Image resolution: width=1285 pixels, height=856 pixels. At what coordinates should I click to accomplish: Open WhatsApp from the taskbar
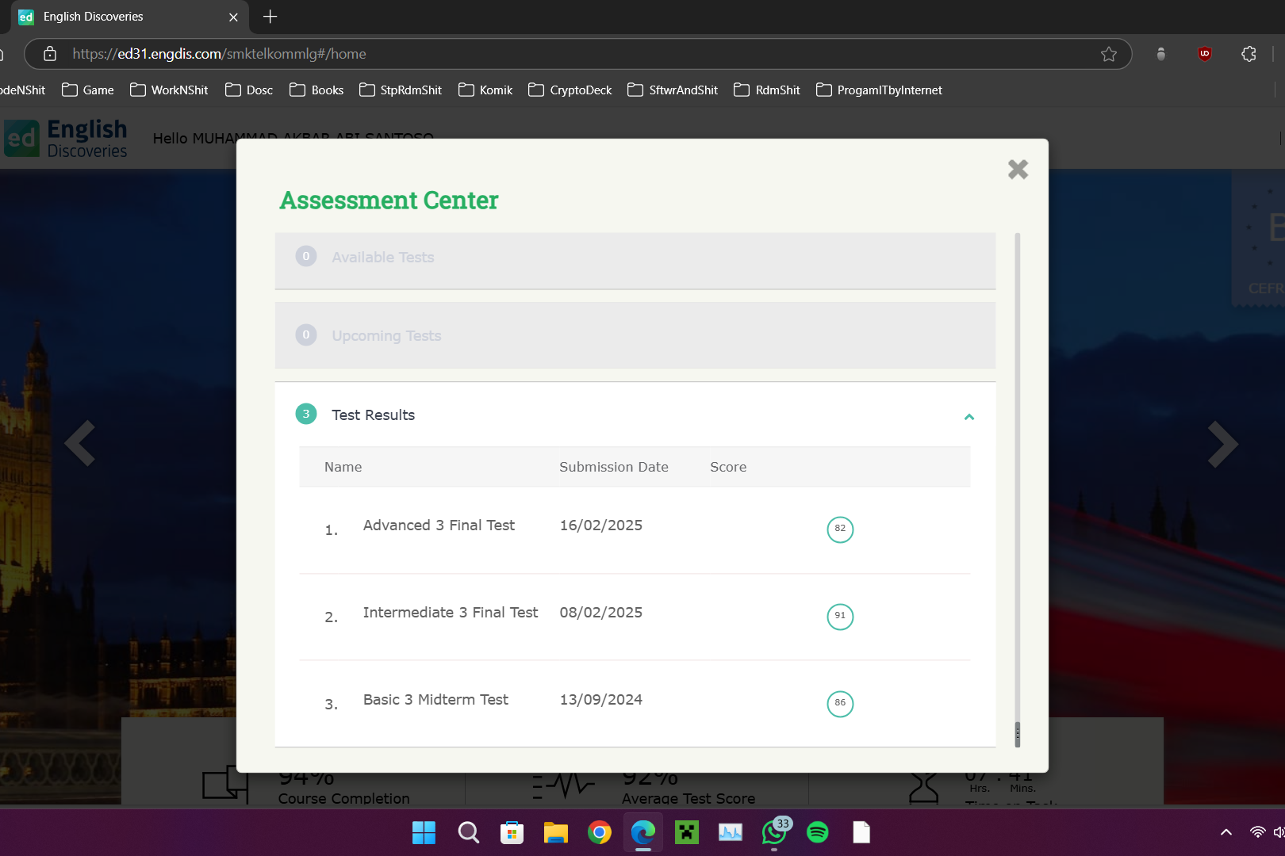tap(774, 832)
